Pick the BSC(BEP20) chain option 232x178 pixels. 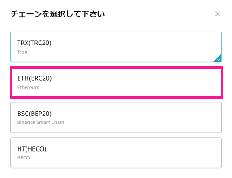116,117
